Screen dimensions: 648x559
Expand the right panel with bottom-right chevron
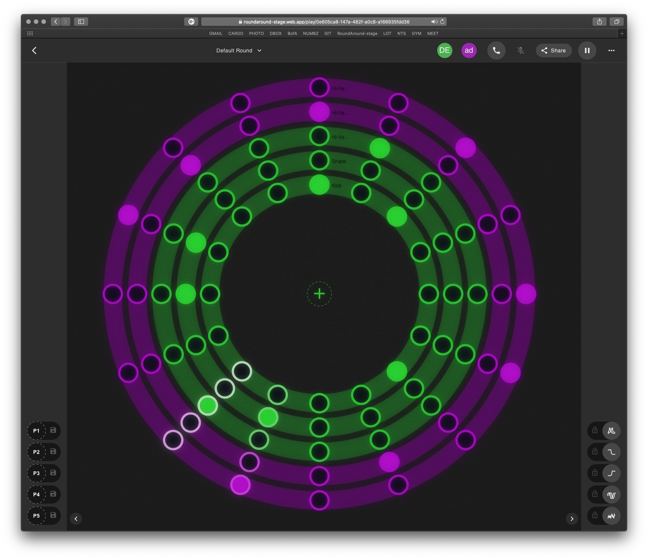572,519
